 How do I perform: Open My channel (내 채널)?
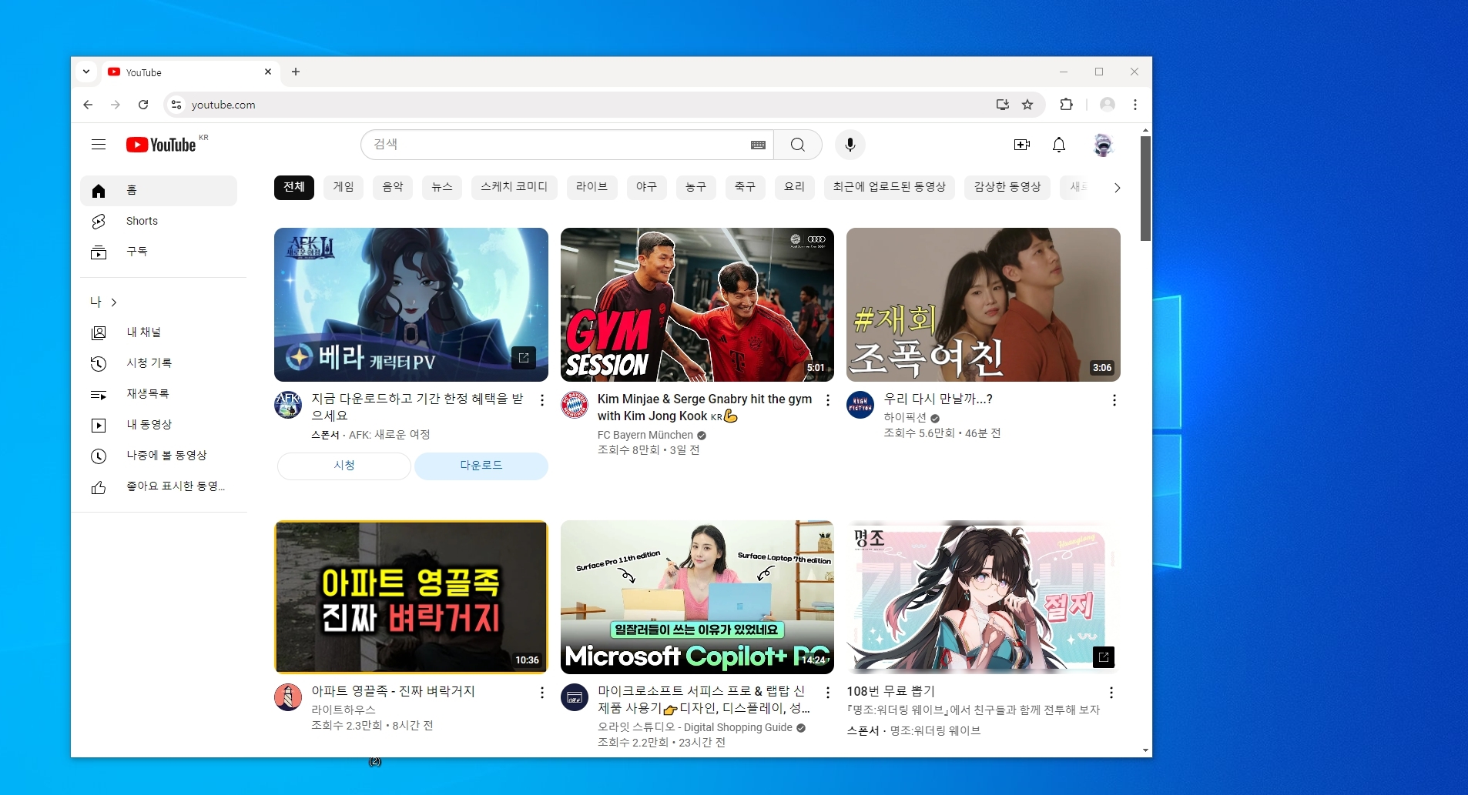tap(159, 332)
